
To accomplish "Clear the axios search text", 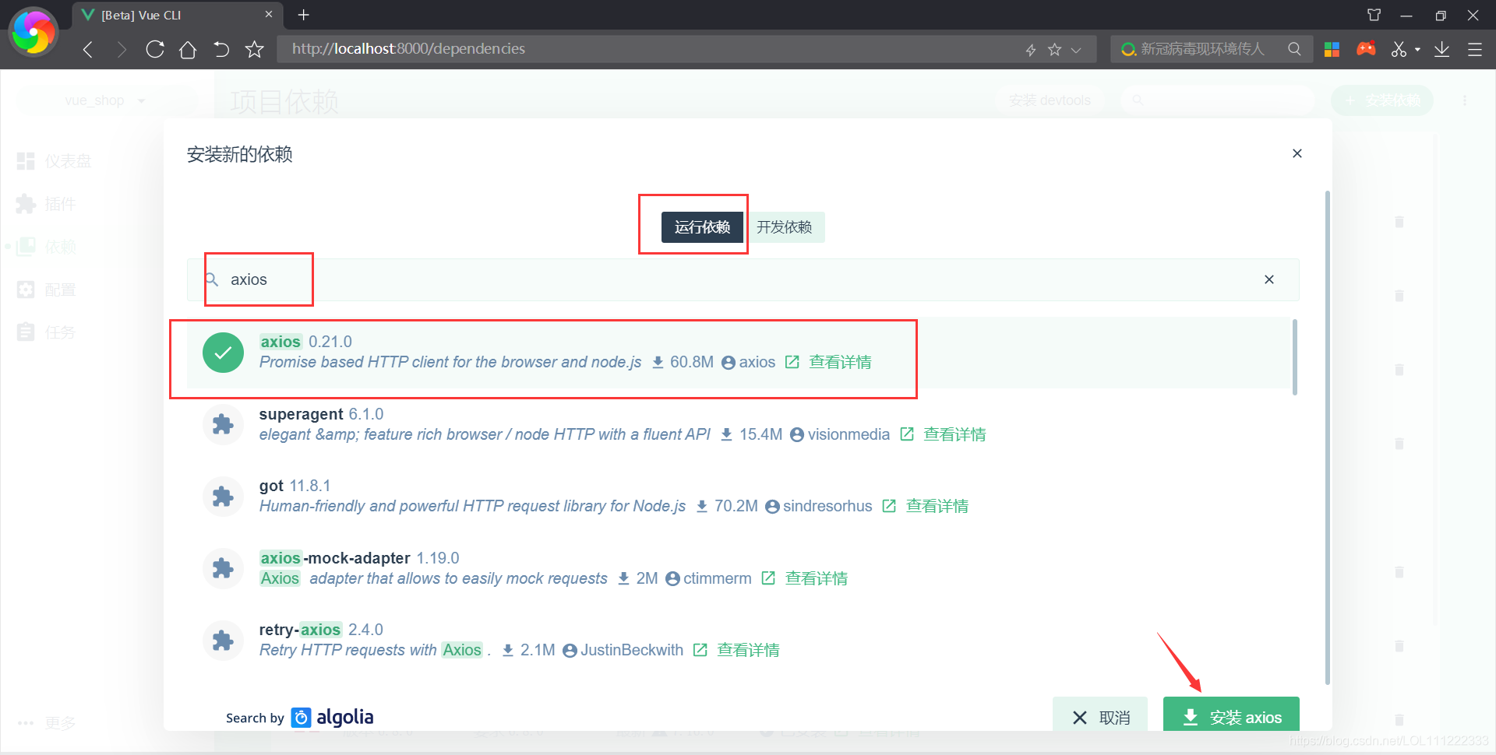I will pyautogui.click(x=1269, y=279).
